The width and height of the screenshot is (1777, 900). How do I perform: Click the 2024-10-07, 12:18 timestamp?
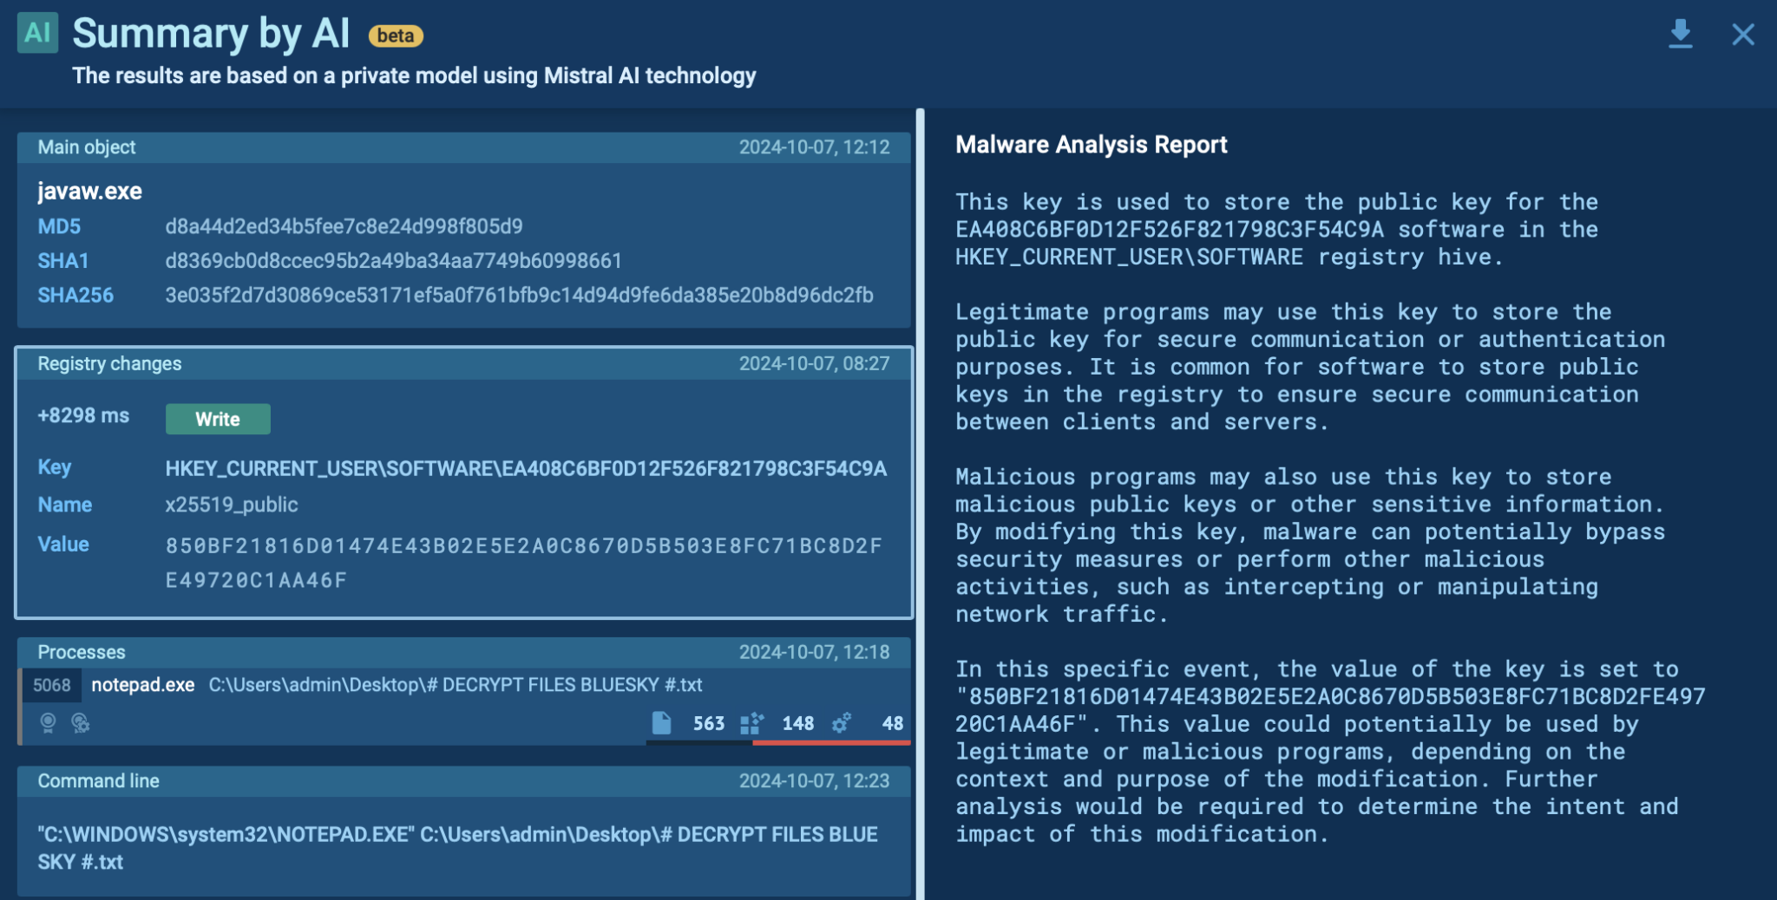click(x=814, y=652)
